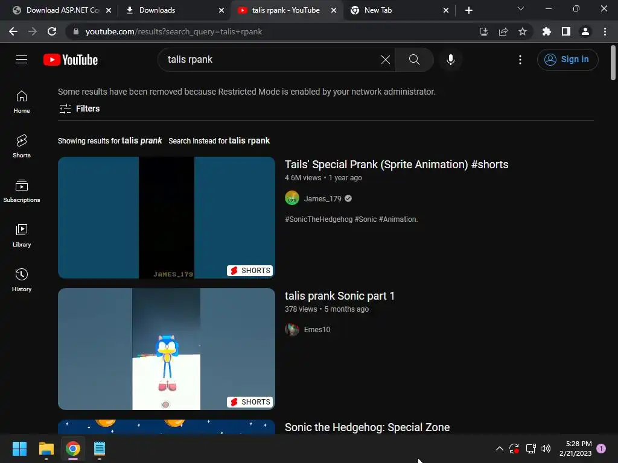The height and width of the screenshot is (463, 618).
Task: Open talis prank Sonic part 1 title
Action: pyautogui.click(x=339, y=295)
